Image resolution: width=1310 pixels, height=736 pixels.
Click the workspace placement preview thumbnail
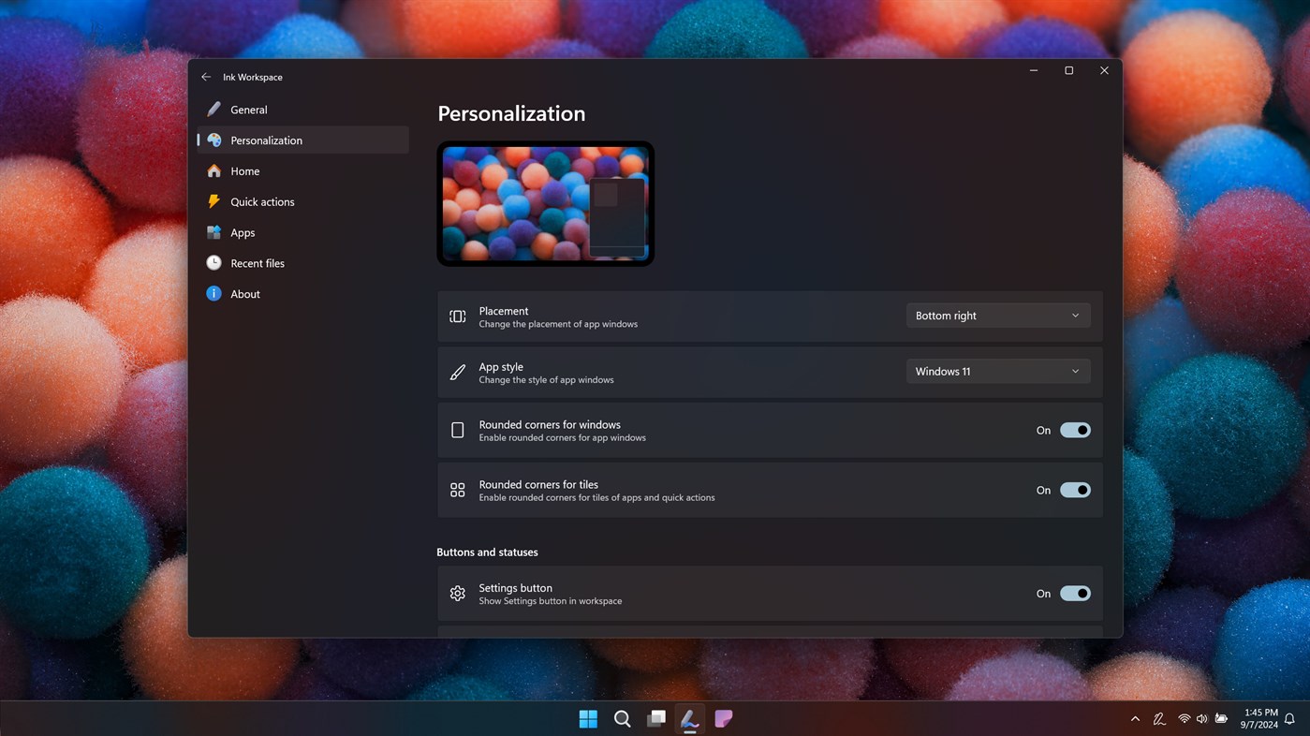point(546,203)
